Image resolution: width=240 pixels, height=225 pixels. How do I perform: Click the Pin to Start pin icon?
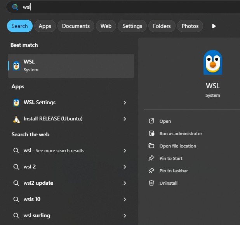tap(151, 158)
